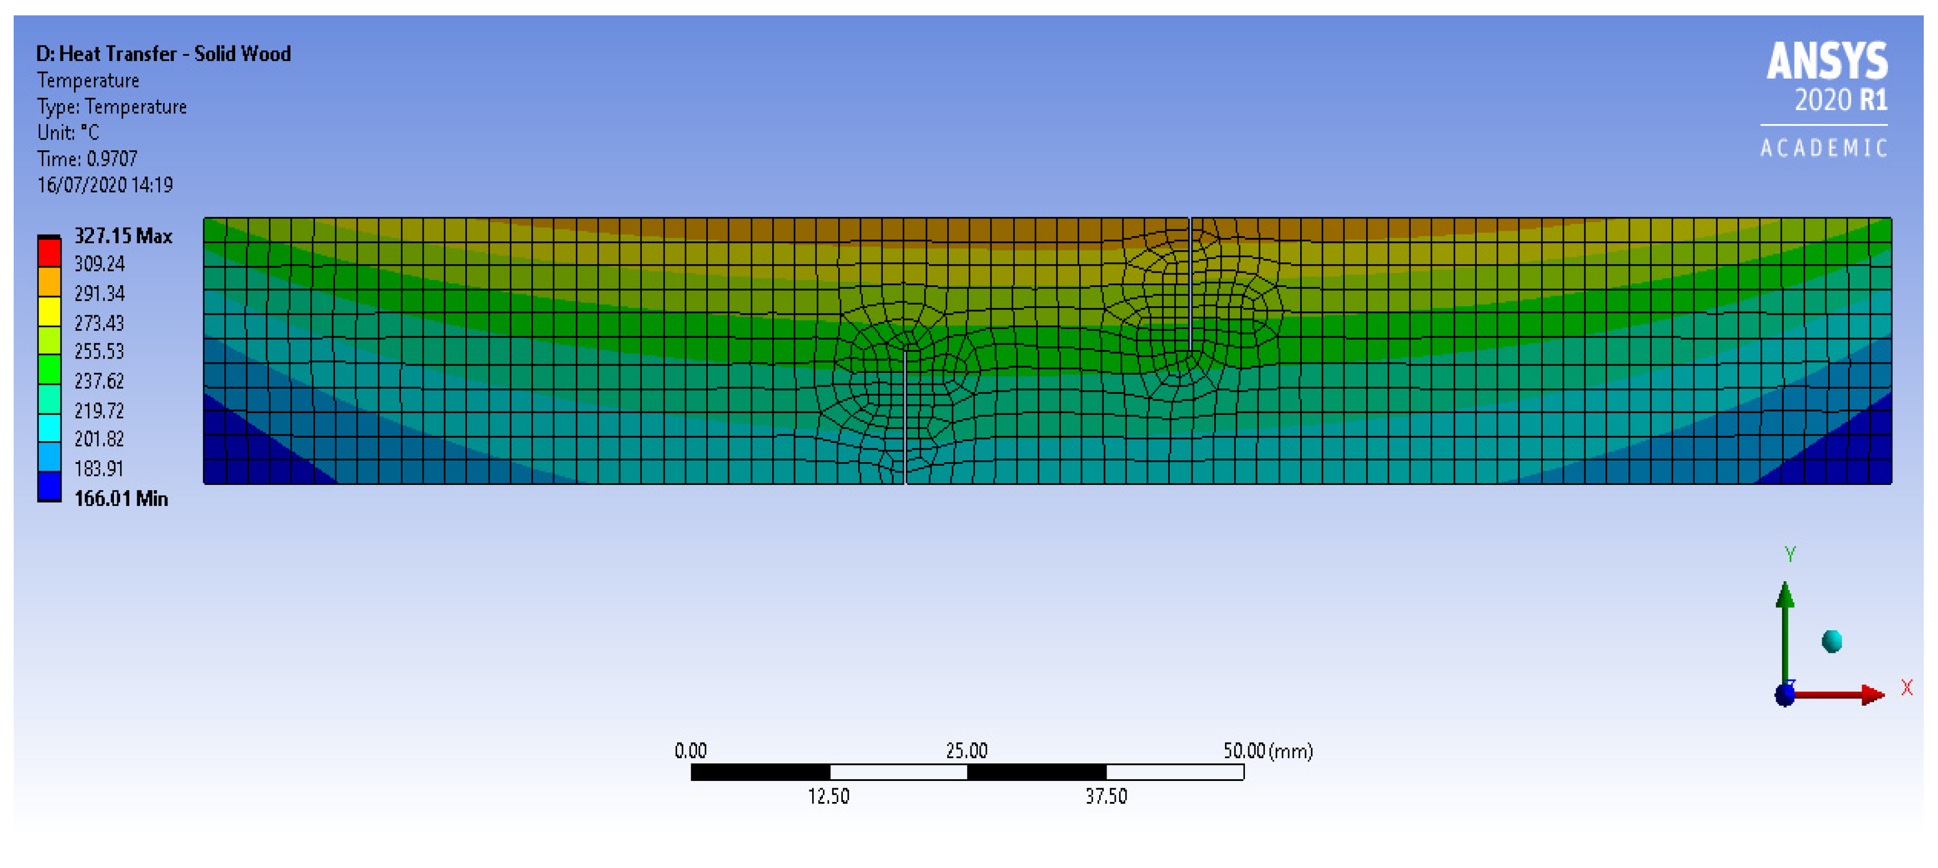Click the Time: 0.9707 text
Screen dimensions: 1938x868
click(87, 159)
